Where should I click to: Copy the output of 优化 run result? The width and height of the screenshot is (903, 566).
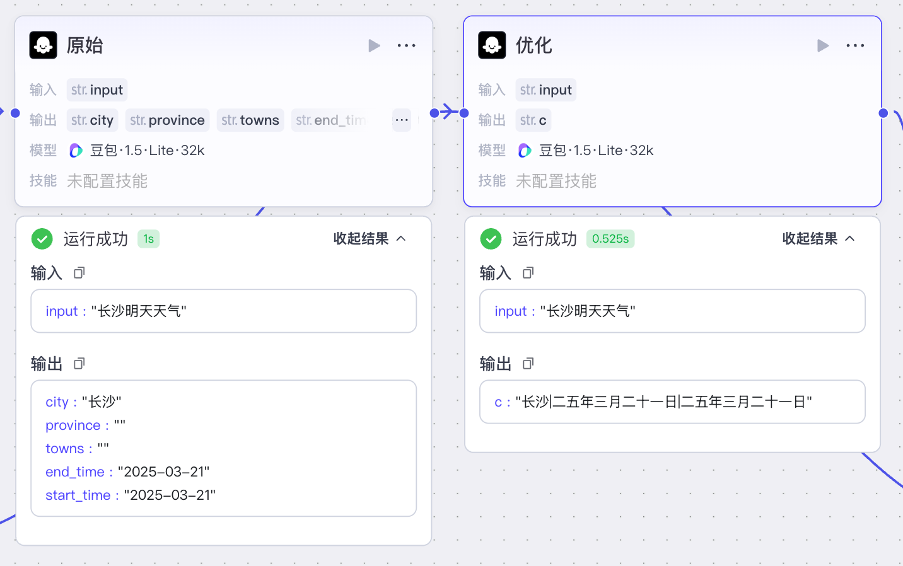(x=528, y=364)
